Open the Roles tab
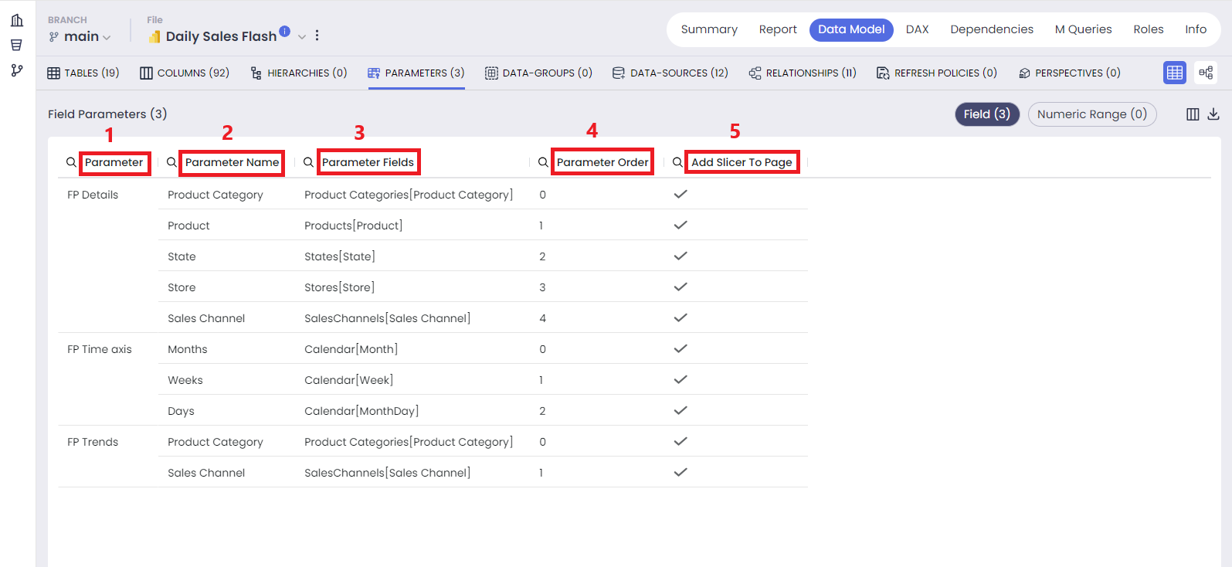This screenshot has height=567, width=1232. point(1149,29)
